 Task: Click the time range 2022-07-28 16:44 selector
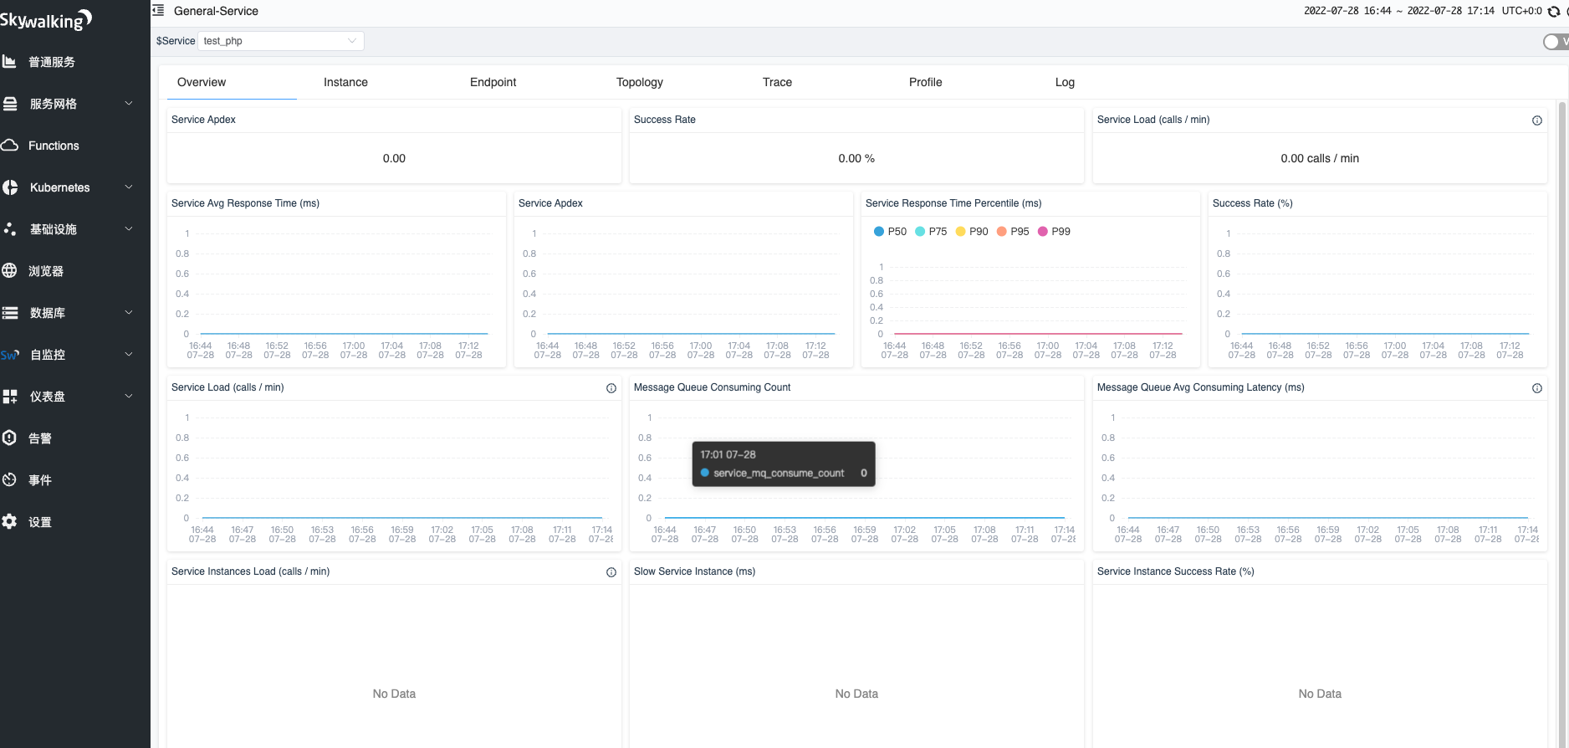(x=1399, y=11)
